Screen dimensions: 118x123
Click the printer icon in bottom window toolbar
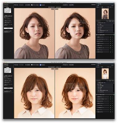tap(32, 65)
